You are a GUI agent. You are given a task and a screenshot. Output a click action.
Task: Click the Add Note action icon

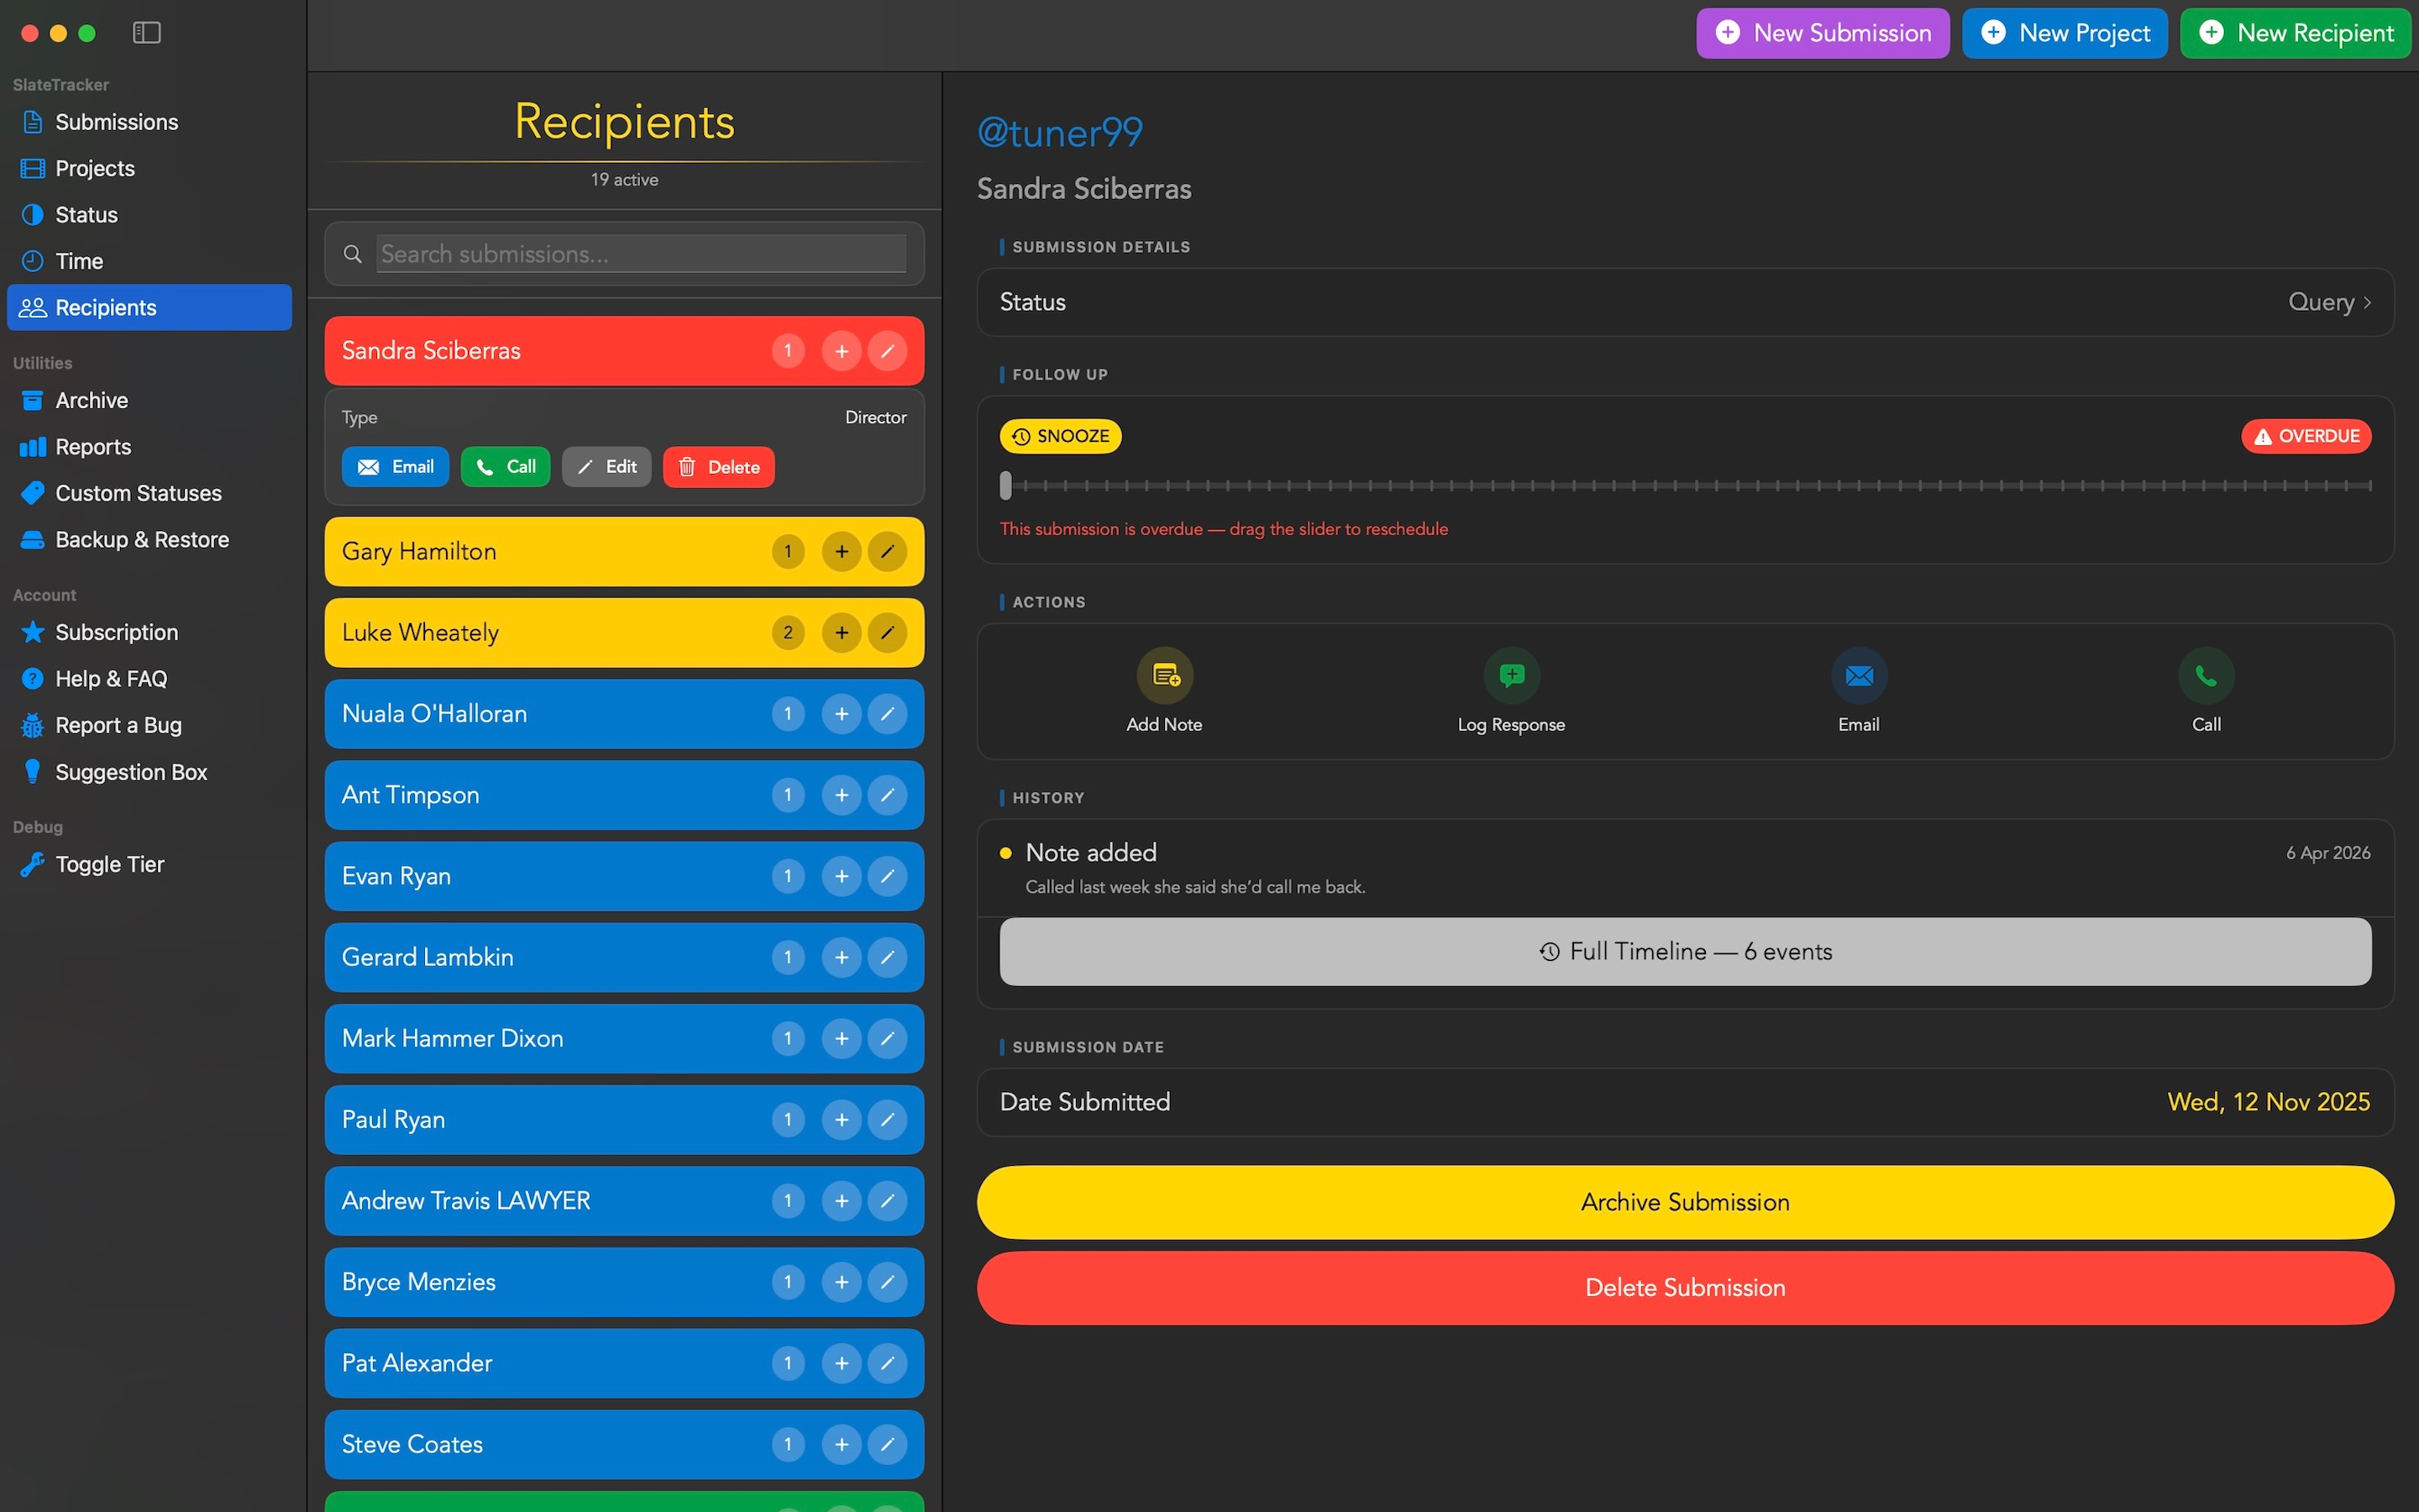pos(1164,676)
